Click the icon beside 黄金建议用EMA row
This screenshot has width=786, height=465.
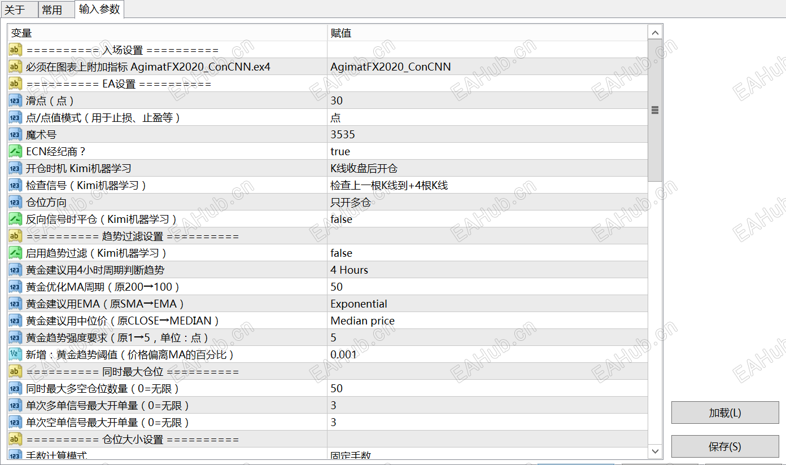(x=15, y=304)
